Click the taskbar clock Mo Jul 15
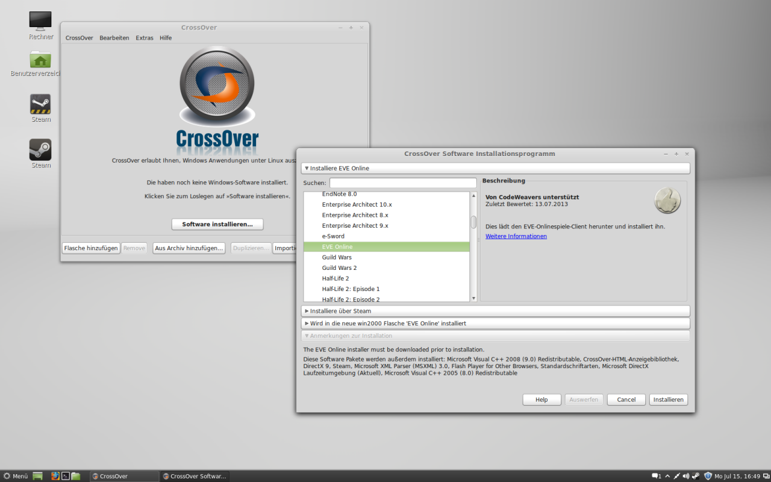Screen dimensions: 771x482 [737, 476]
